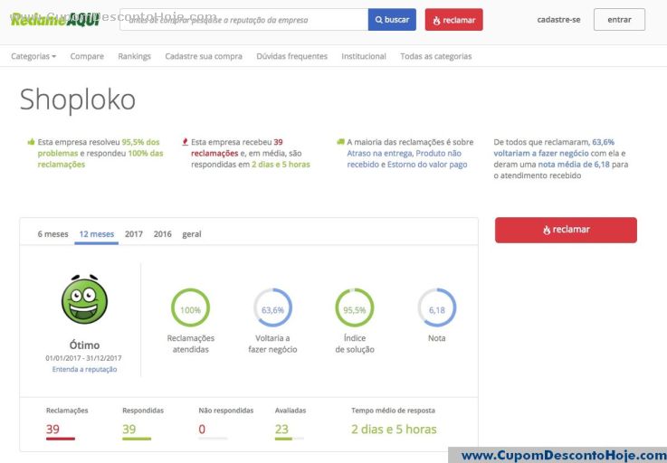Click the 'nota média de 6,18' text
The height and width of the screenshot is (463, 667).
pos(574,164)
